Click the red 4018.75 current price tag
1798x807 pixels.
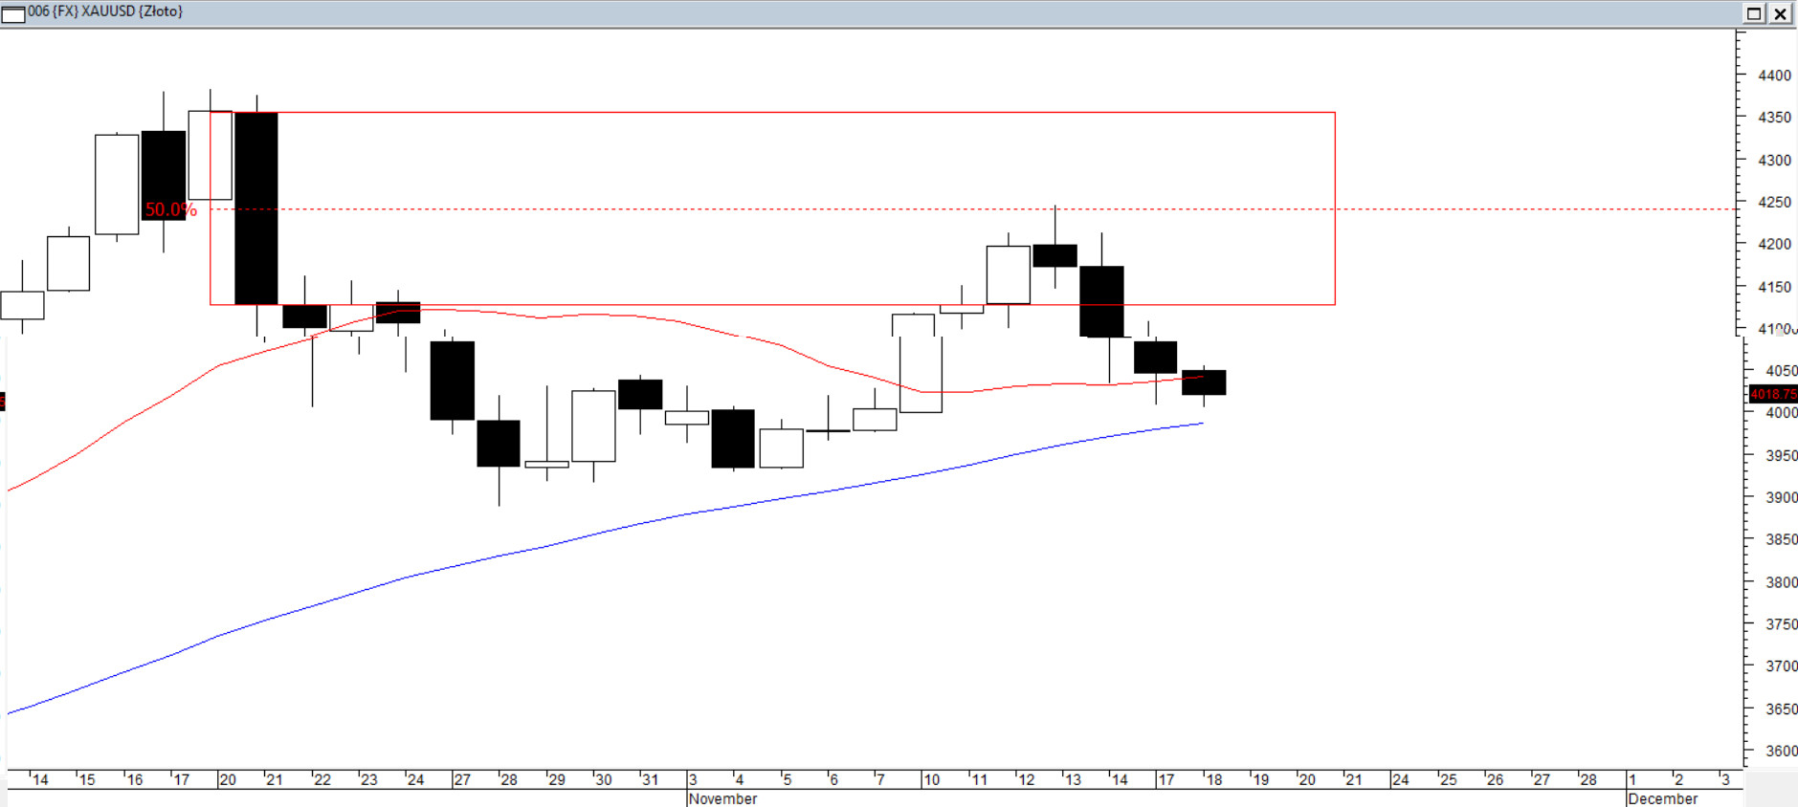pyautogui.click(x=1772, y=394)
